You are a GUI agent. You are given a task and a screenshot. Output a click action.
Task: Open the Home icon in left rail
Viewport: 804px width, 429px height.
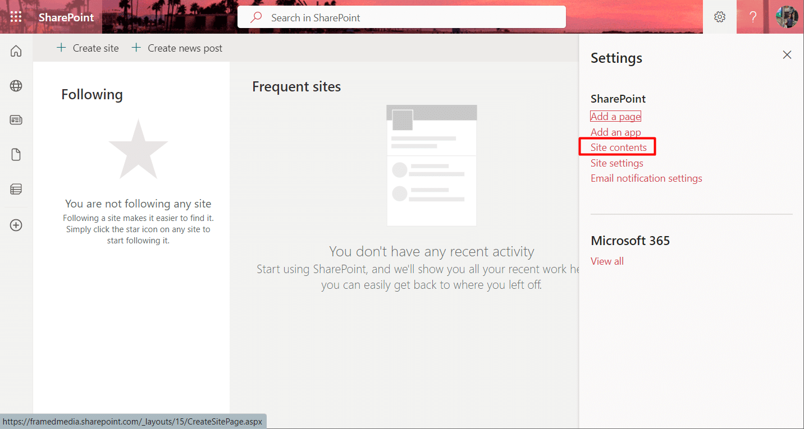pyautogui.click(x=16, y=51)
